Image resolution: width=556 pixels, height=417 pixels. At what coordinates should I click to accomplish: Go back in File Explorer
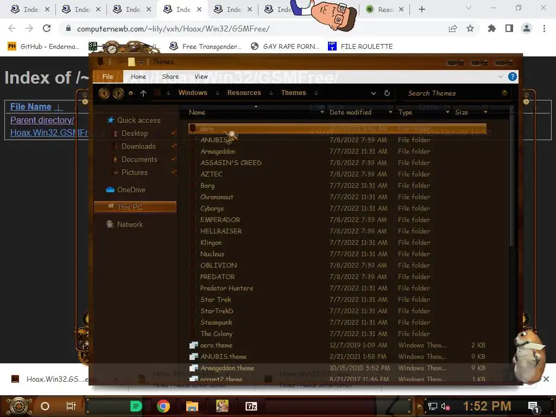[x=104, y=93]
